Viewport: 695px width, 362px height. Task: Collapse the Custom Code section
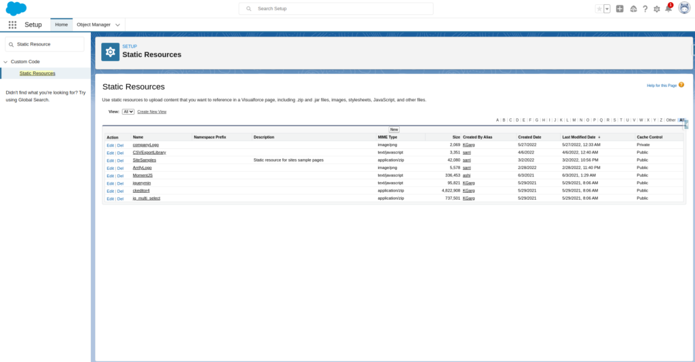click(x=5, y=62)
